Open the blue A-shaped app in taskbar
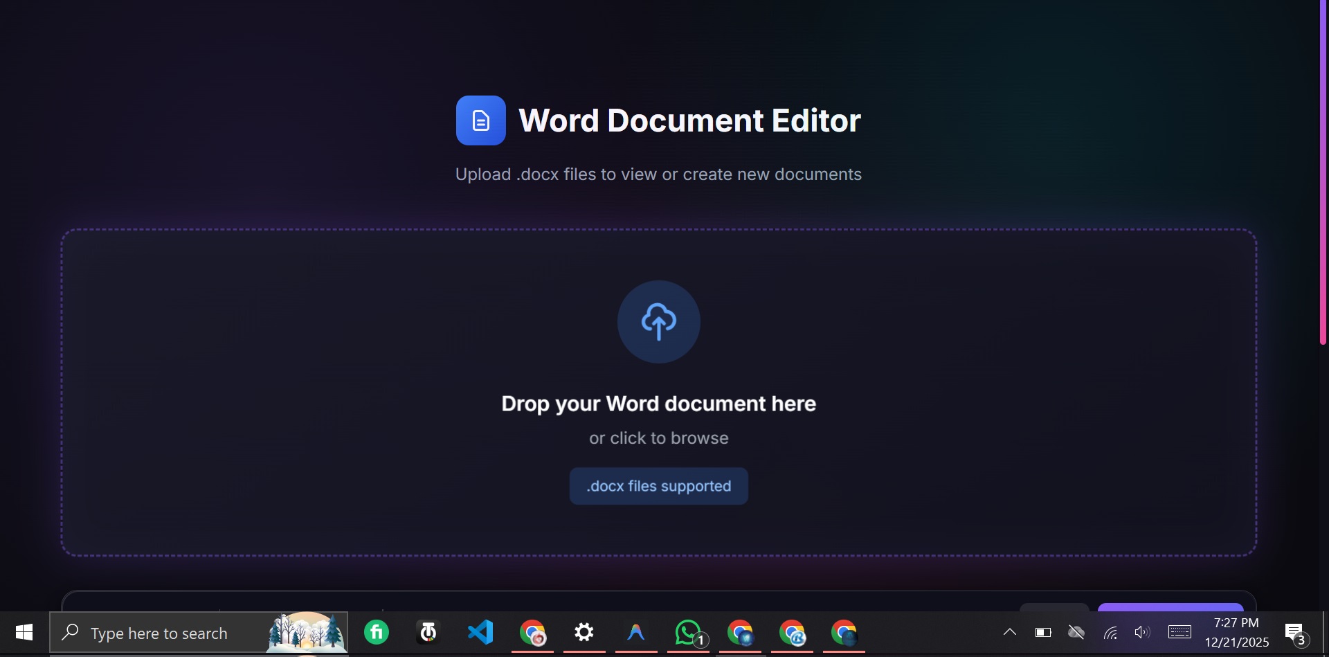Screen dimensions: 1329x657 tap(636, 633)
